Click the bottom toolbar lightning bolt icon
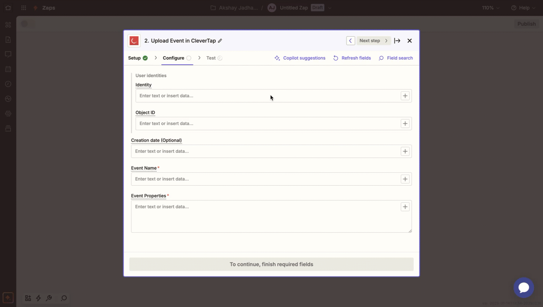The width and height of the screenshot is (543, 307). coord(38,298)
